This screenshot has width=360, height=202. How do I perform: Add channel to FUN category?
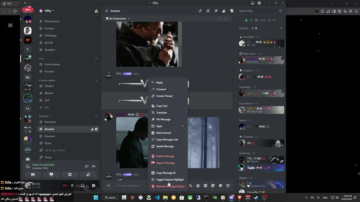point(96,59)
